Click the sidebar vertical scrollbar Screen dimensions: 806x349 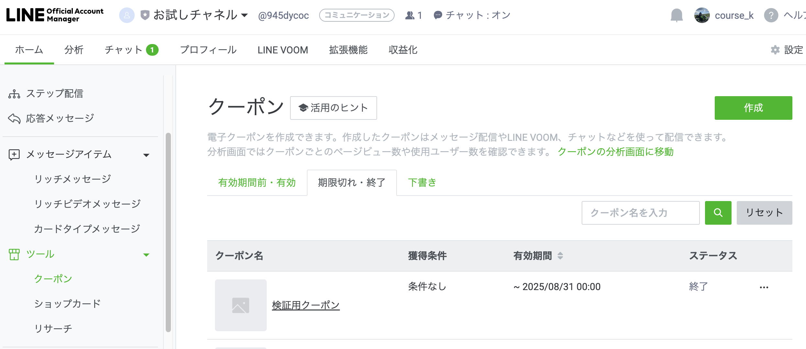[168, 232]
